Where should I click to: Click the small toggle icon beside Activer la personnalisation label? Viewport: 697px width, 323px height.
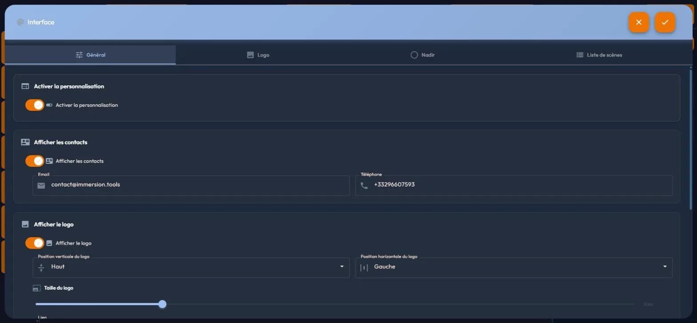[49, 105]
